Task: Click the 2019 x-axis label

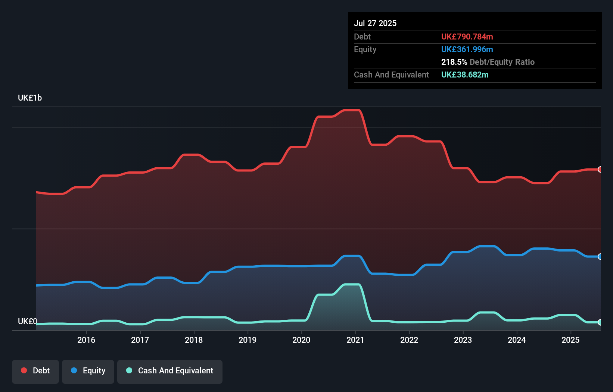Action: click(x=248, y=340)
